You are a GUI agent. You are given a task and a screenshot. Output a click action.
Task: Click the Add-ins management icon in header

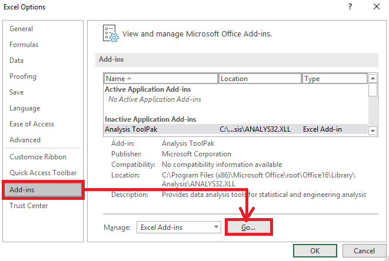click(111, 34)
